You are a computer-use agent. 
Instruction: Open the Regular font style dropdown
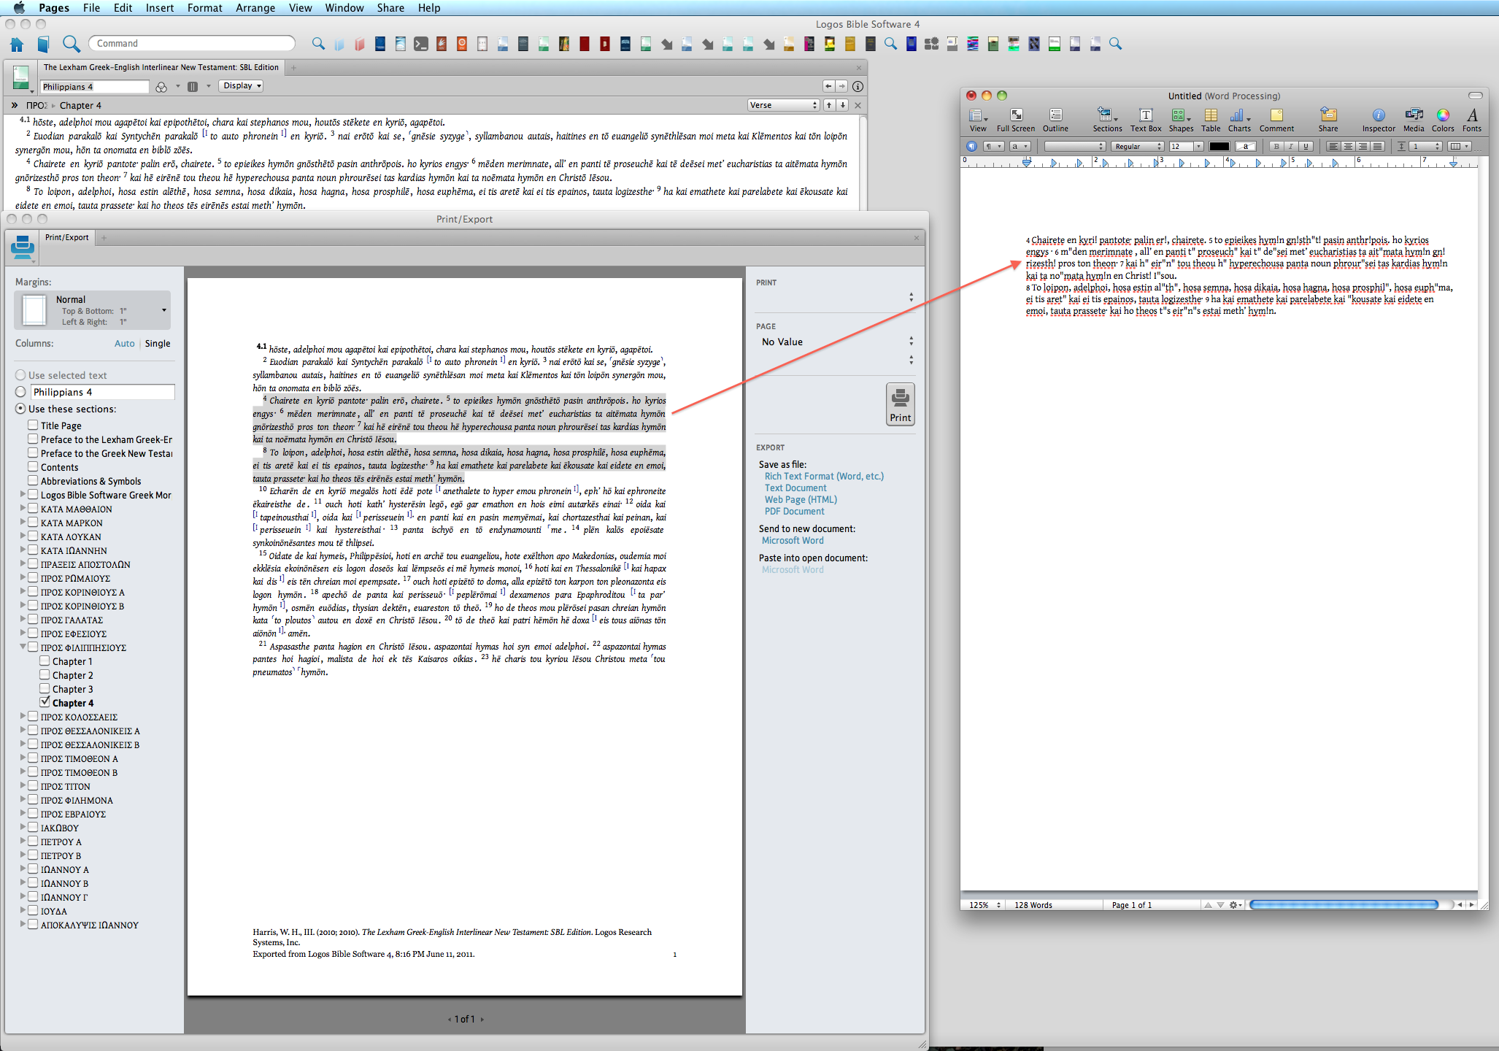point(1137,147)
